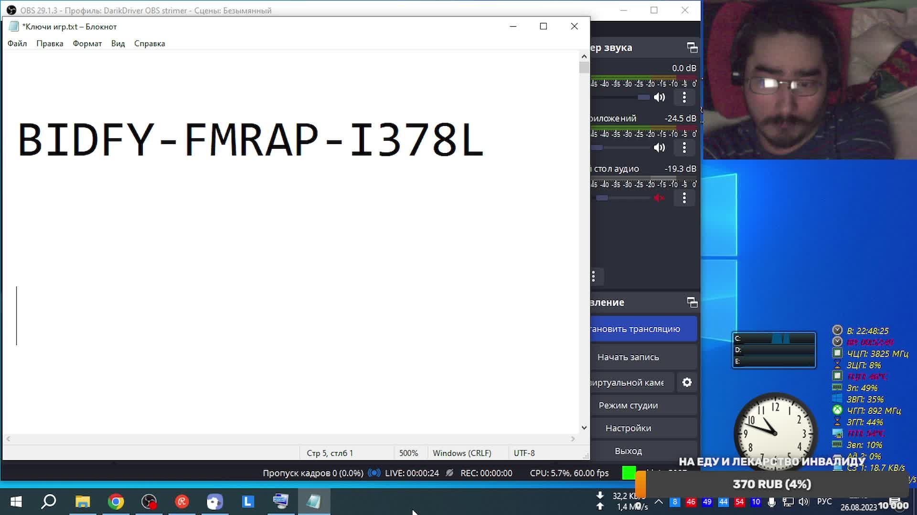This screenshot has height=515, width=917.
Task: Open options menu for 0.0 dB source
Action: pos(684,97)
